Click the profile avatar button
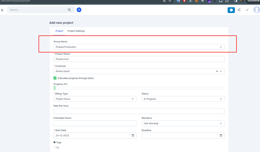 [257, 10]
